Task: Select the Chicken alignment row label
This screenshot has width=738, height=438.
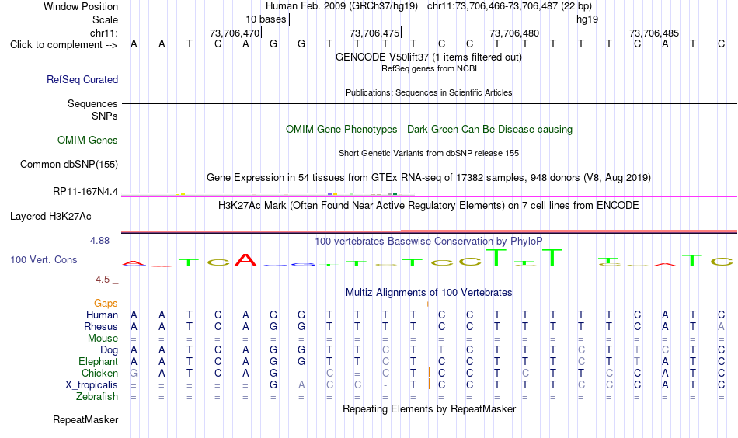Action: [99, 373]
